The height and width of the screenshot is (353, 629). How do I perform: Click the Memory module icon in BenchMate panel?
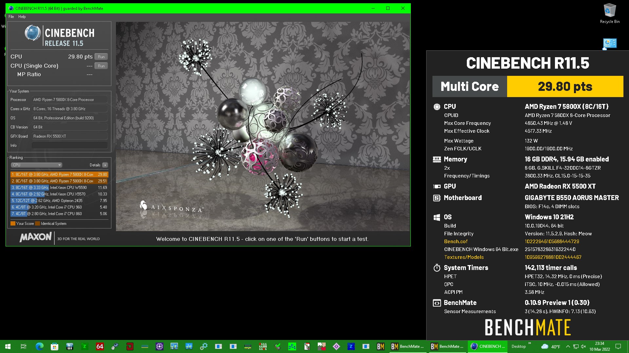click(x=437, y=160)
